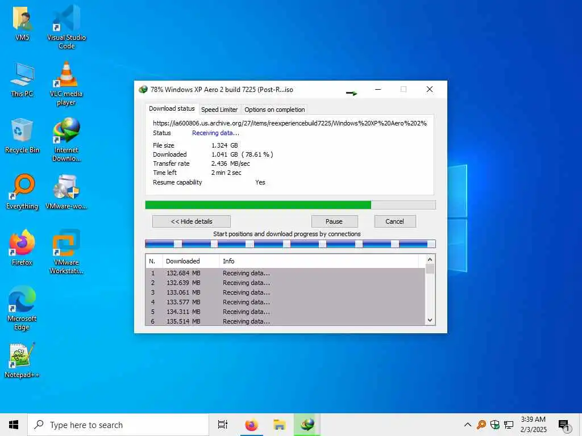Launch Microsoft Edge desktop shortcut

[x=22, y=308]
